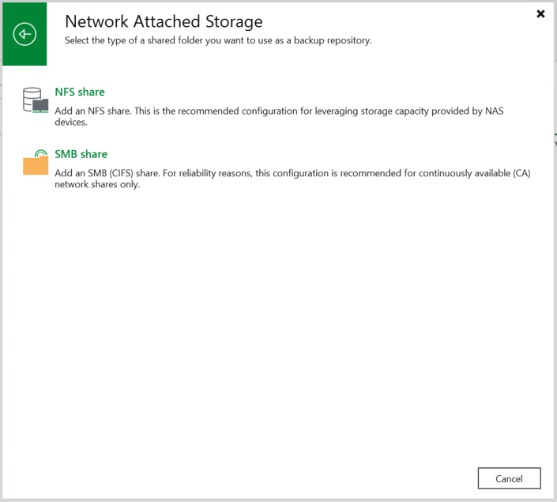This screenshot has width=557, height=502.
Task: Choose the NFS share option heading
Action: [x=80, y=92]
